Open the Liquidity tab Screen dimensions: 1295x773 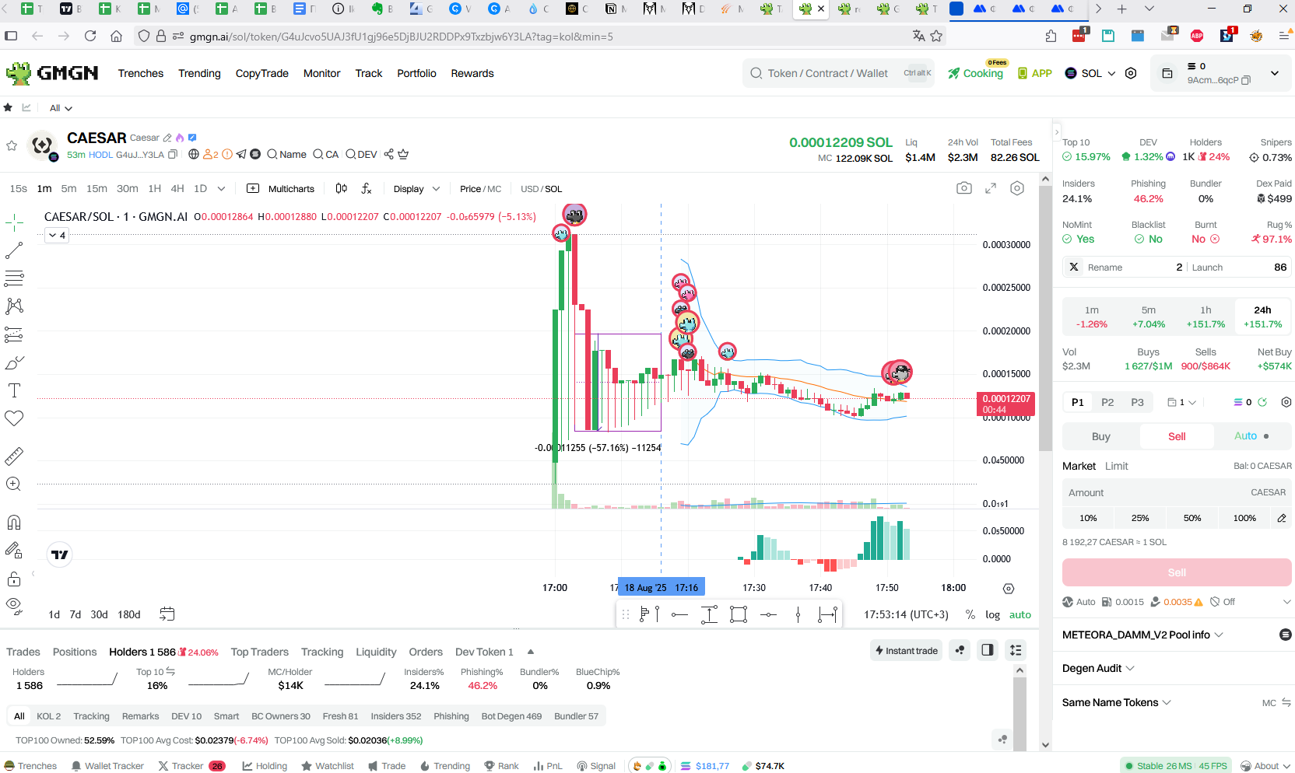click(376, 652)
